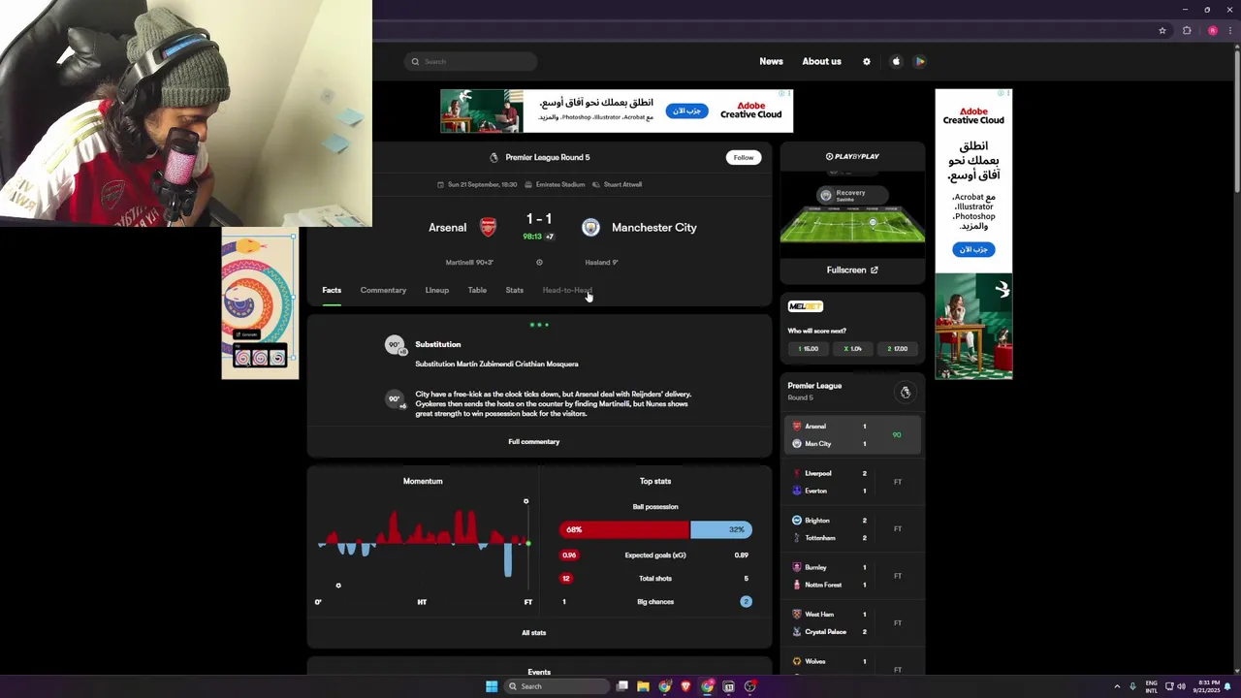Click the blue 32% possession bar
This screenshot has height=698, width=1241.
click(721, 529)
